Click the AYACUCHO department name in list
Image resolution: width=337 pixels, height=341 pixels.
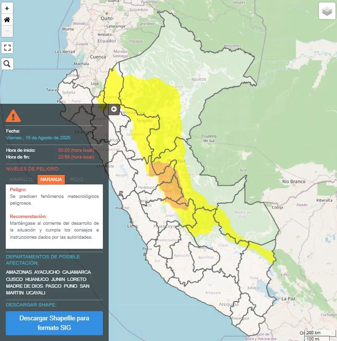click(x=47, y=272)
